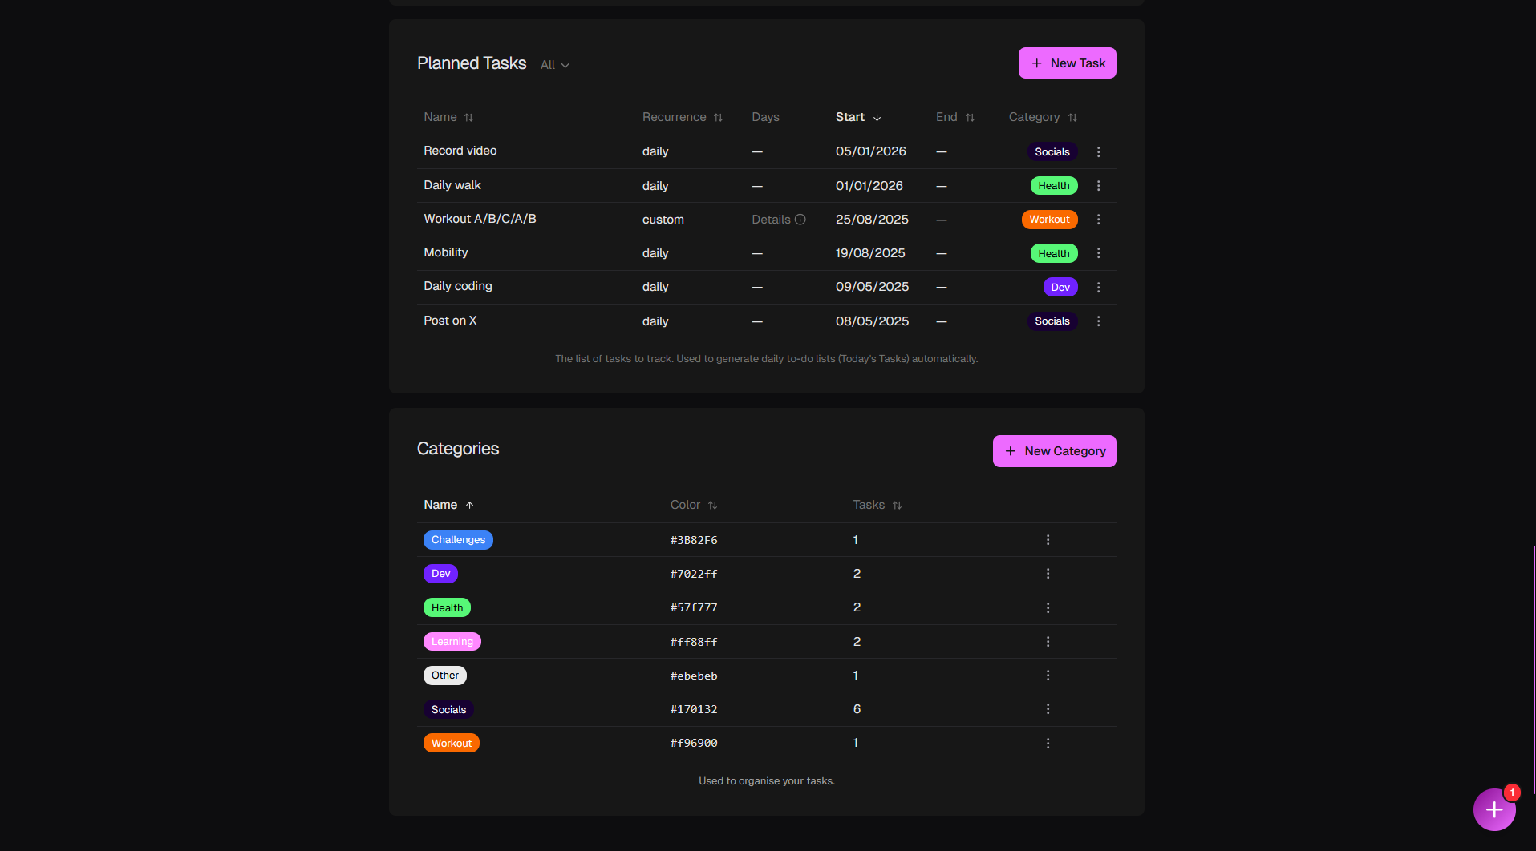Sort planned tasks by End date
This screenshot has height=851, width=1536.
(955, 117)
